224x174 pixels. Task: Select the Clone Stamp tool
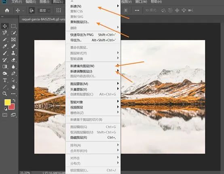[x=13, y=53]
